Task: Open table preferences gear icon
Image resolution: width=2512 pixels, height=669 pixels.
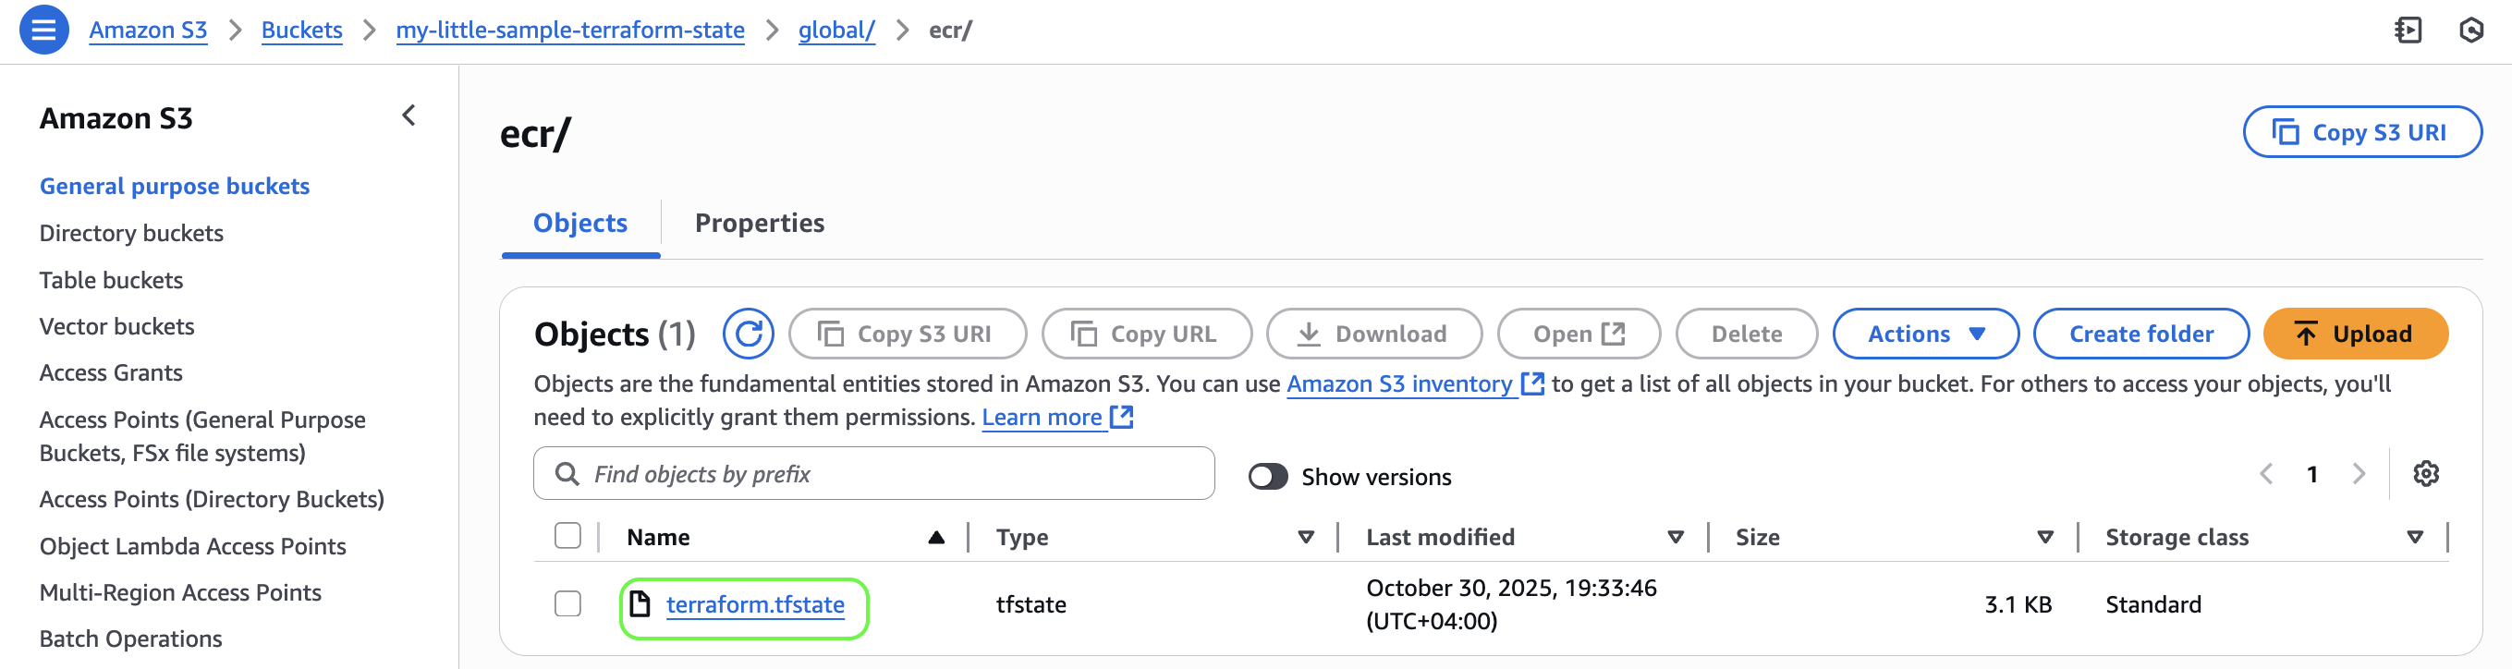Action: tap(2425, 474)
